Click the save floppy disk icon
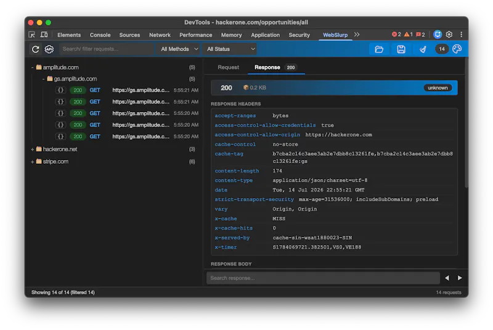Image resolution: width=493 pixels, height=330 pixels. coord(401,49)
